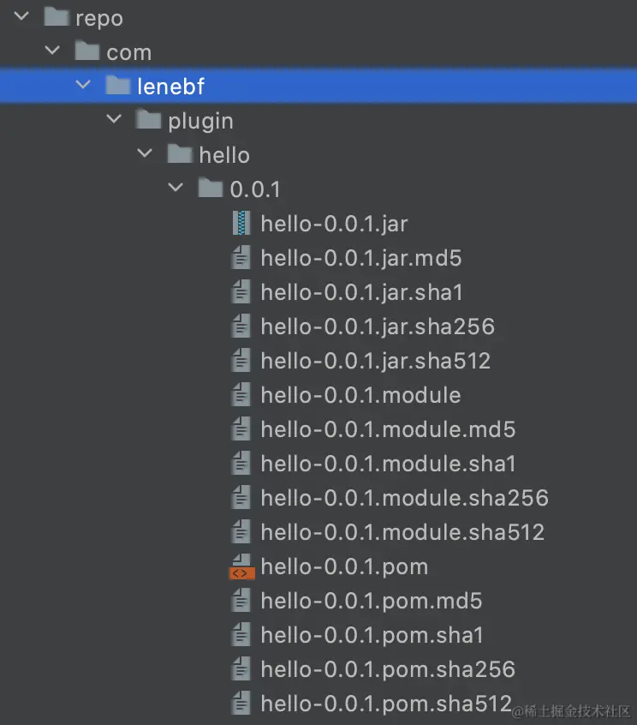This screenshot has width=637, height=725.
Task: Select hello-0.0.1.jar.sha256 file
Action: (x=378, y=327)
